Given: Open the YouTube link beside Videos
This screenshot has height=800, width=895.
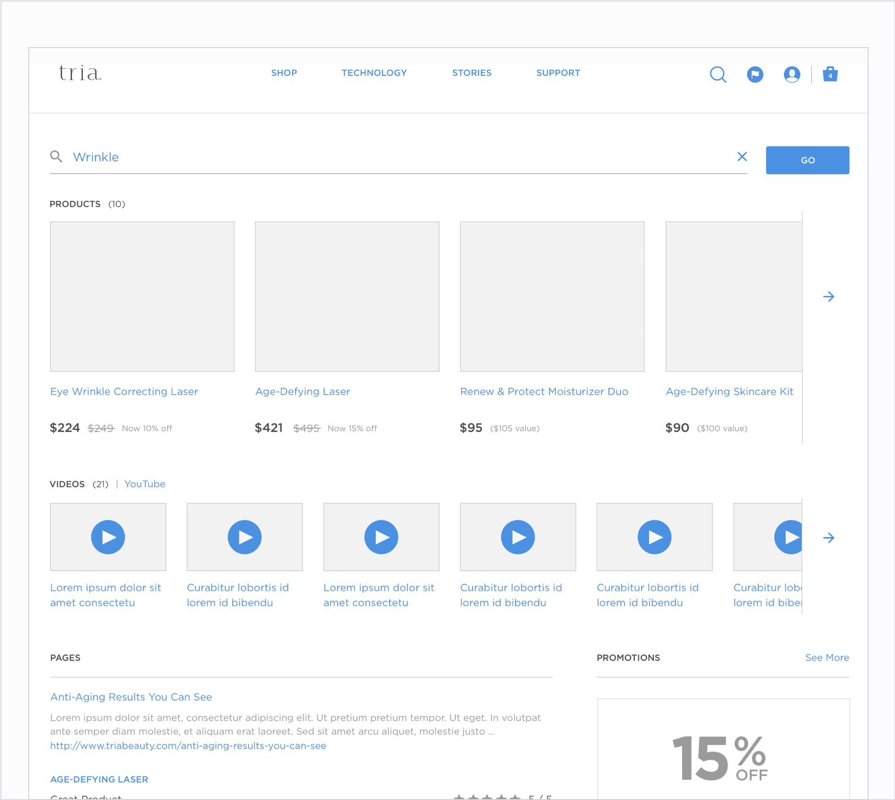Looking at the screenshot, I should [x=145, y=484].
